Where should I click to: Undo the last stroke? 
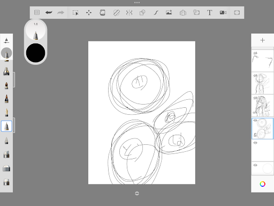[x=49, y=12]
